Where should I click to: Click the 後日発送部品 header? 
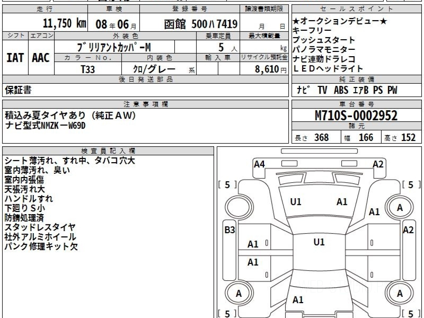(146, 79)
